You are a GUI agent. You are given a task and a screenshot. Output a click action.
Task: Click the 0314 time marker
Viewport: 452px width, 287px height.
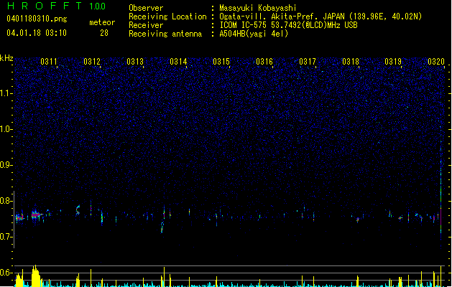tap(178, 62)
